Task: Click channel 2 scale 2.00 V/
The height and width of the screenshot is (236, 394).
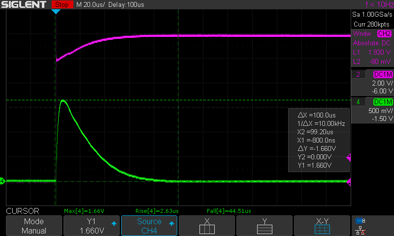Action: (x=382, y=83)
